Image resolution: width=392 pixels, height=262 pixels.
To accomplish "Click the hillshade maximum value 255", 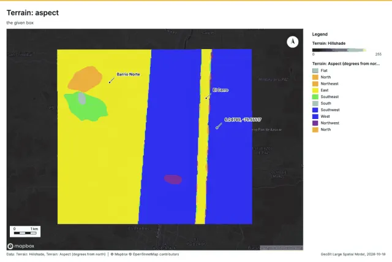I will pyautogui.click(x=379, y=55).
